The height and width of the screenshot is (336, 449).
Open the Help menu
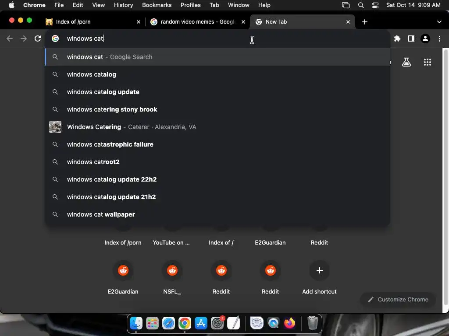[x=264, y=5]
